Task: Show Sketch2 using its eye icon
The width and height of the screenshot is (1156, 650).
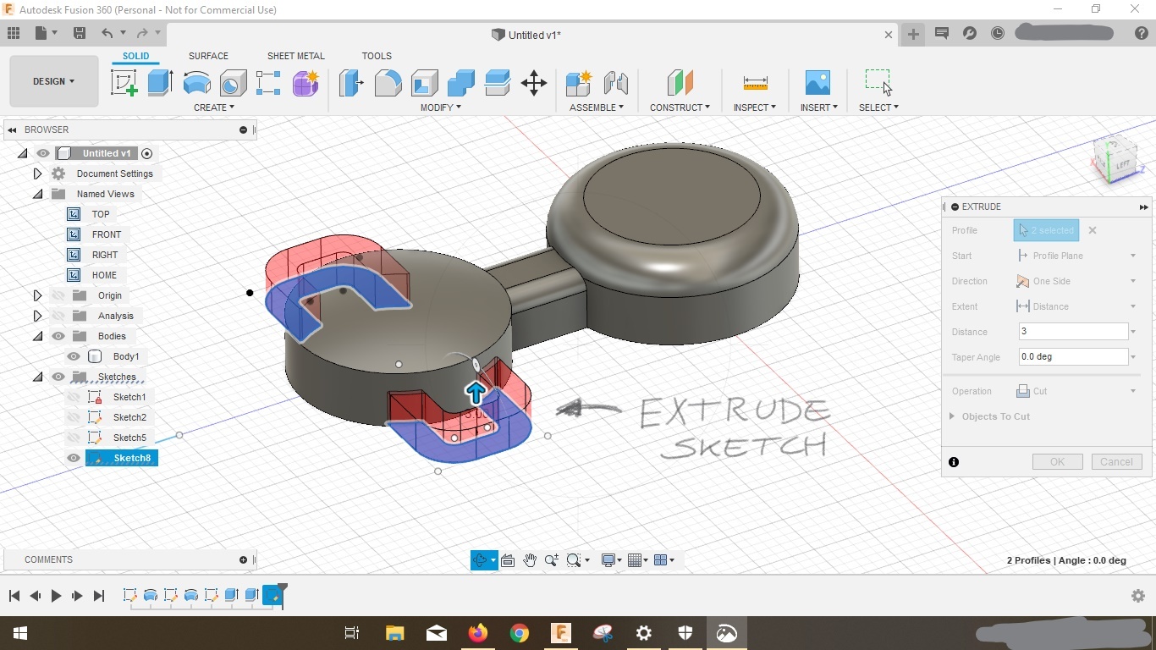Action: (x=74, y=417)
